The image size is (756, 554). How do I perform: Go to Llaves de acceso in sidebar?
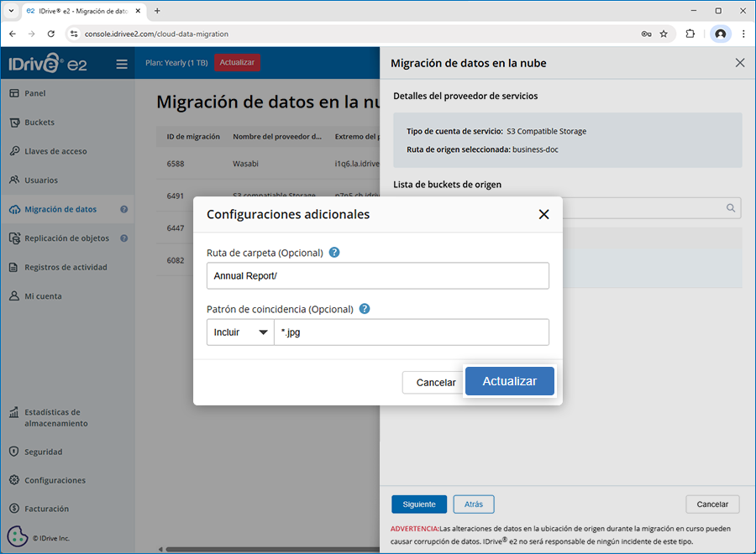pyautogui.click(x=55, y=151)
